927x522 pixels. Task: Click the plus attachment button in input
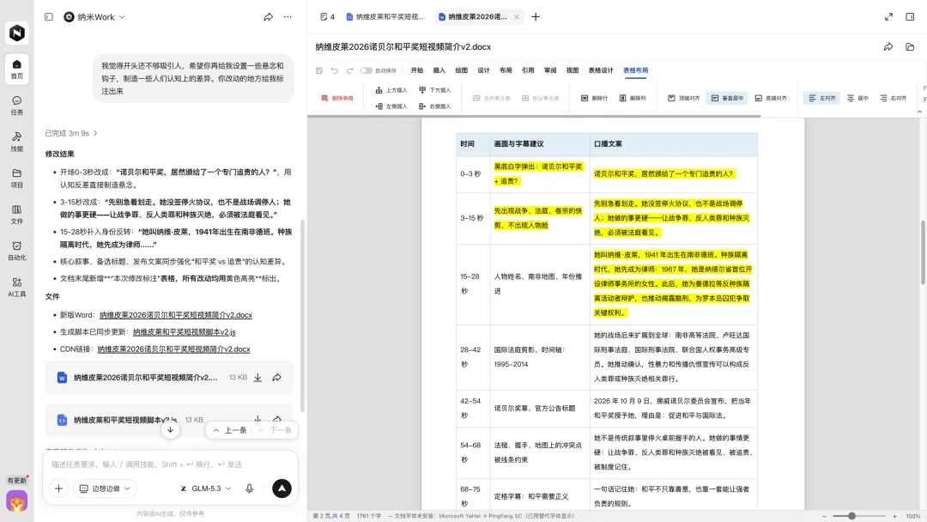[58, 489]
